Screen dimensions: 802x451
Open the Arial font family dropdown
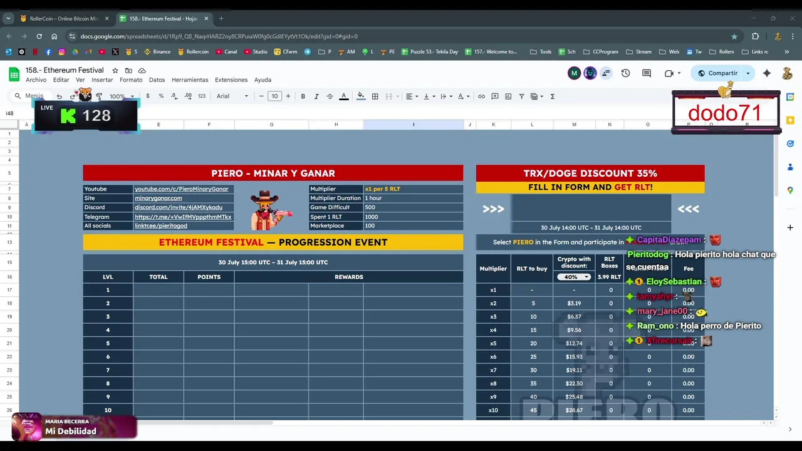click(x=232, y=96)
